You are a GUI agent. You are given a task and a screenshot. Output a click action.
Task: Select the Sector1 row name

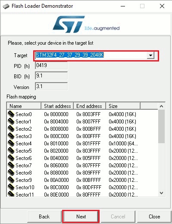(23, 122)
